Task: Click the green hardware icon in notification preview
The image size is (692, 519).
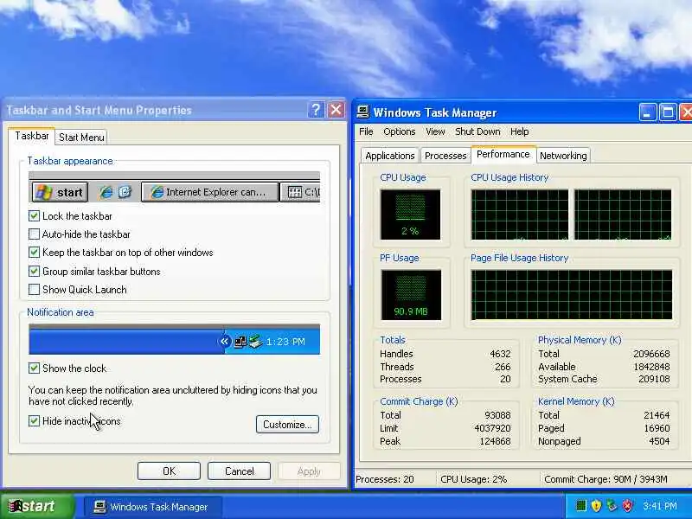Action: (255, 342)
